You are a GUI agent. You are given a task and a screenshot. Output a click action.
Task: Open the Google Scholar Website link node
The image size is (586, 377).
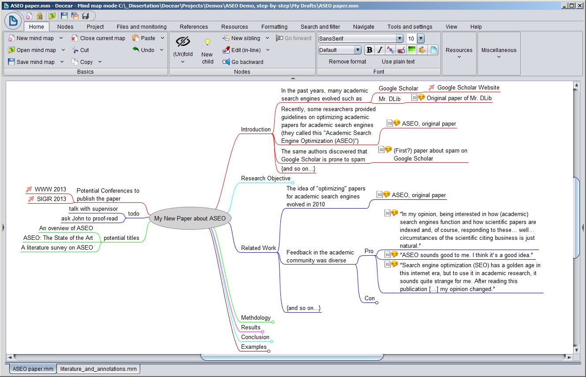point(468,88)
